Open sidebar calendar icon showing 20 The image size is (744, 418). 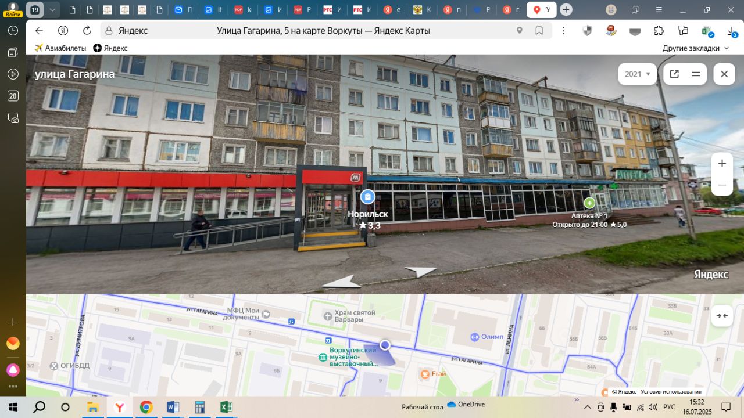pos(13,96)
